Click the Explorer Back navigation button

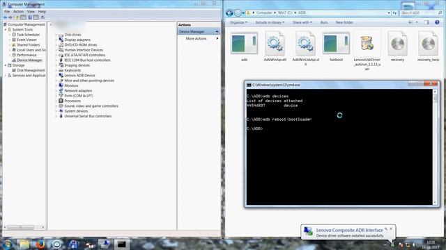229,12
